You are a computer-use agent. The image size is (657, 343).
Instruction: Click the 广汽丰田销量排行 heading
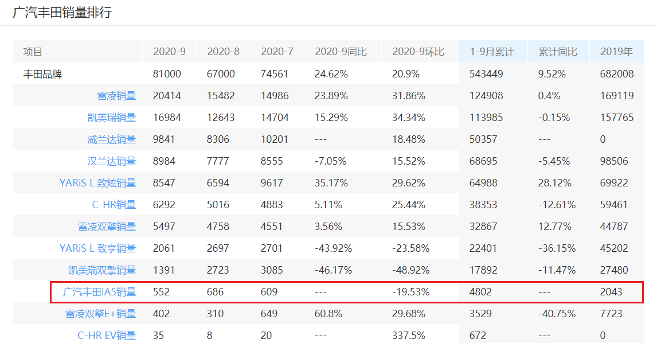[62, 13]
